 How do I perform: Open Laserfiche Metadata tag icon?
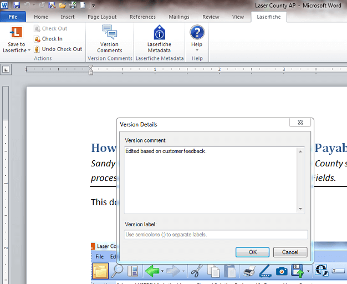click(x=159, y=32)
